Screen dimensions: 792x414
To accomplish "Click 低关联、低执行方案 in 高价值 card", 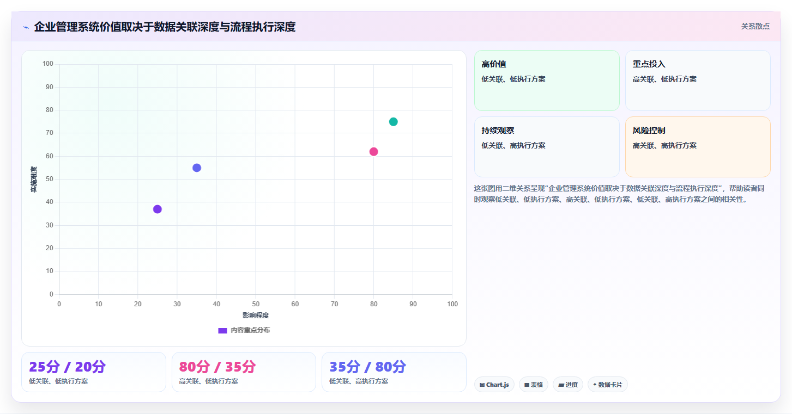I will [513, 79].
